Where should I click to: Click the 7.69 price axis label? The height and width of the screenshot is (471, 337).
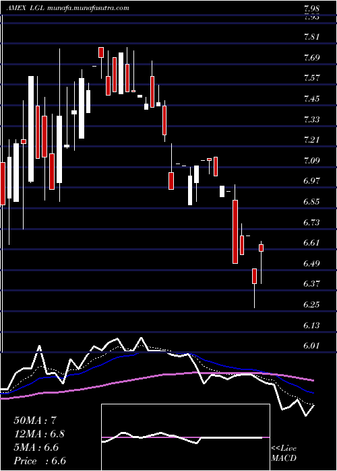click(x=313, y=57)
